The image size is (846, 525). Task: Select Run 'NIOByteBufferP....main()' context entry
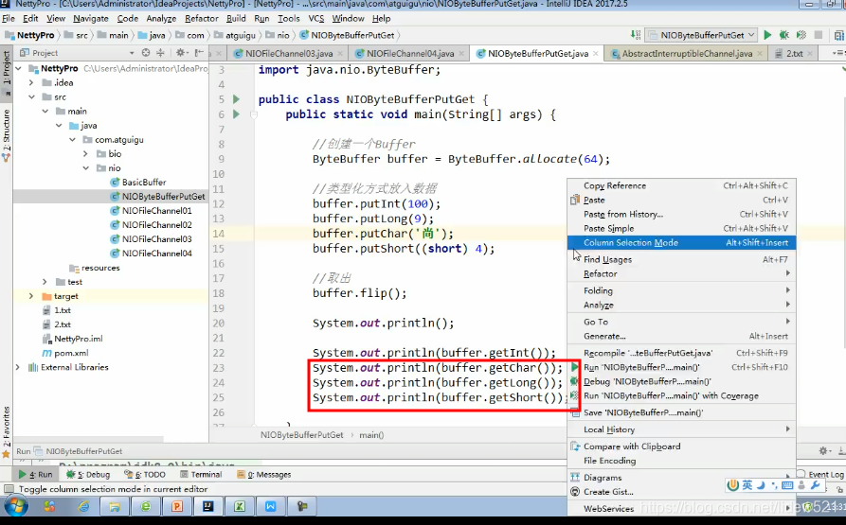pyautogui.click(x=681, y=367)
